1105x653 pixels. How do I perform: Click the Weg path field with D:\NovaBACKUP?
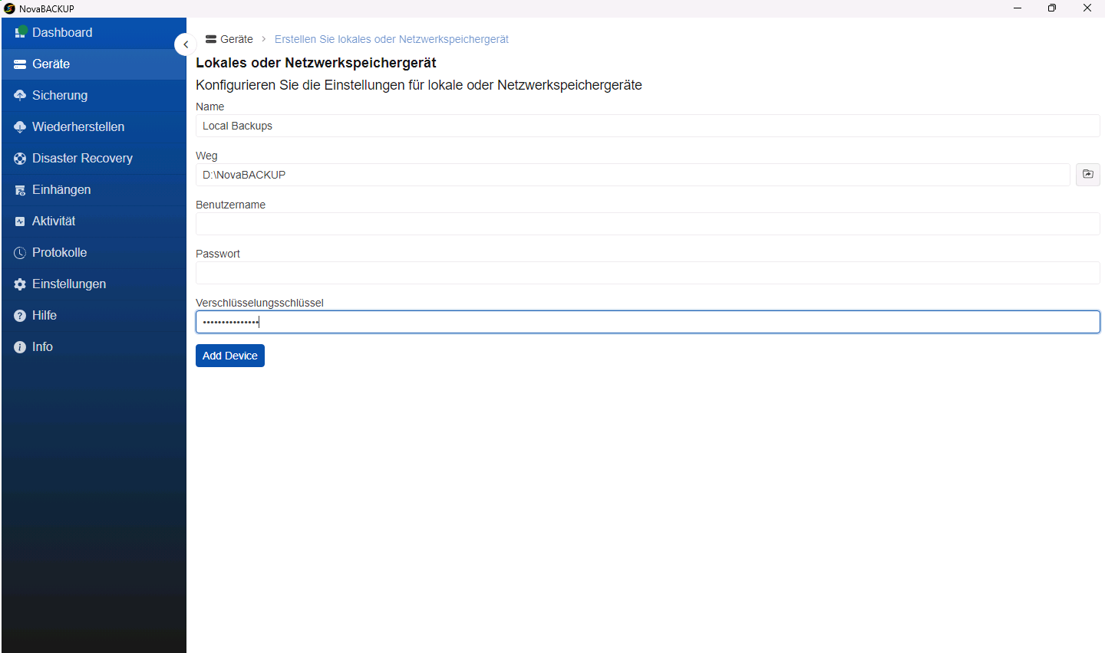[x=633, y=175]
